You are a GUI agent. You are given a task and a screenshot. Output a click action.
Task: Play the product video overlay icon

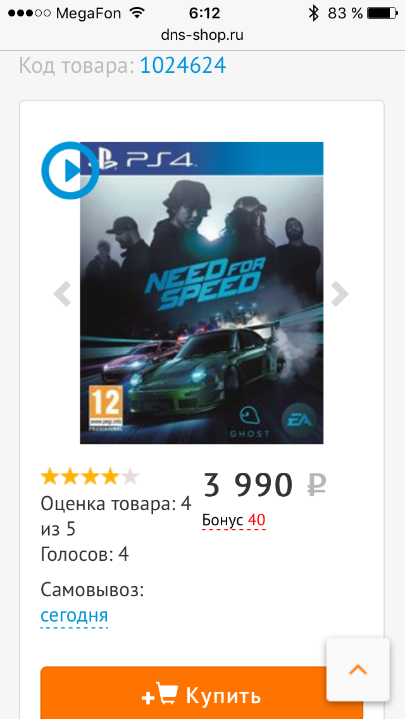(x=70, y=170)
